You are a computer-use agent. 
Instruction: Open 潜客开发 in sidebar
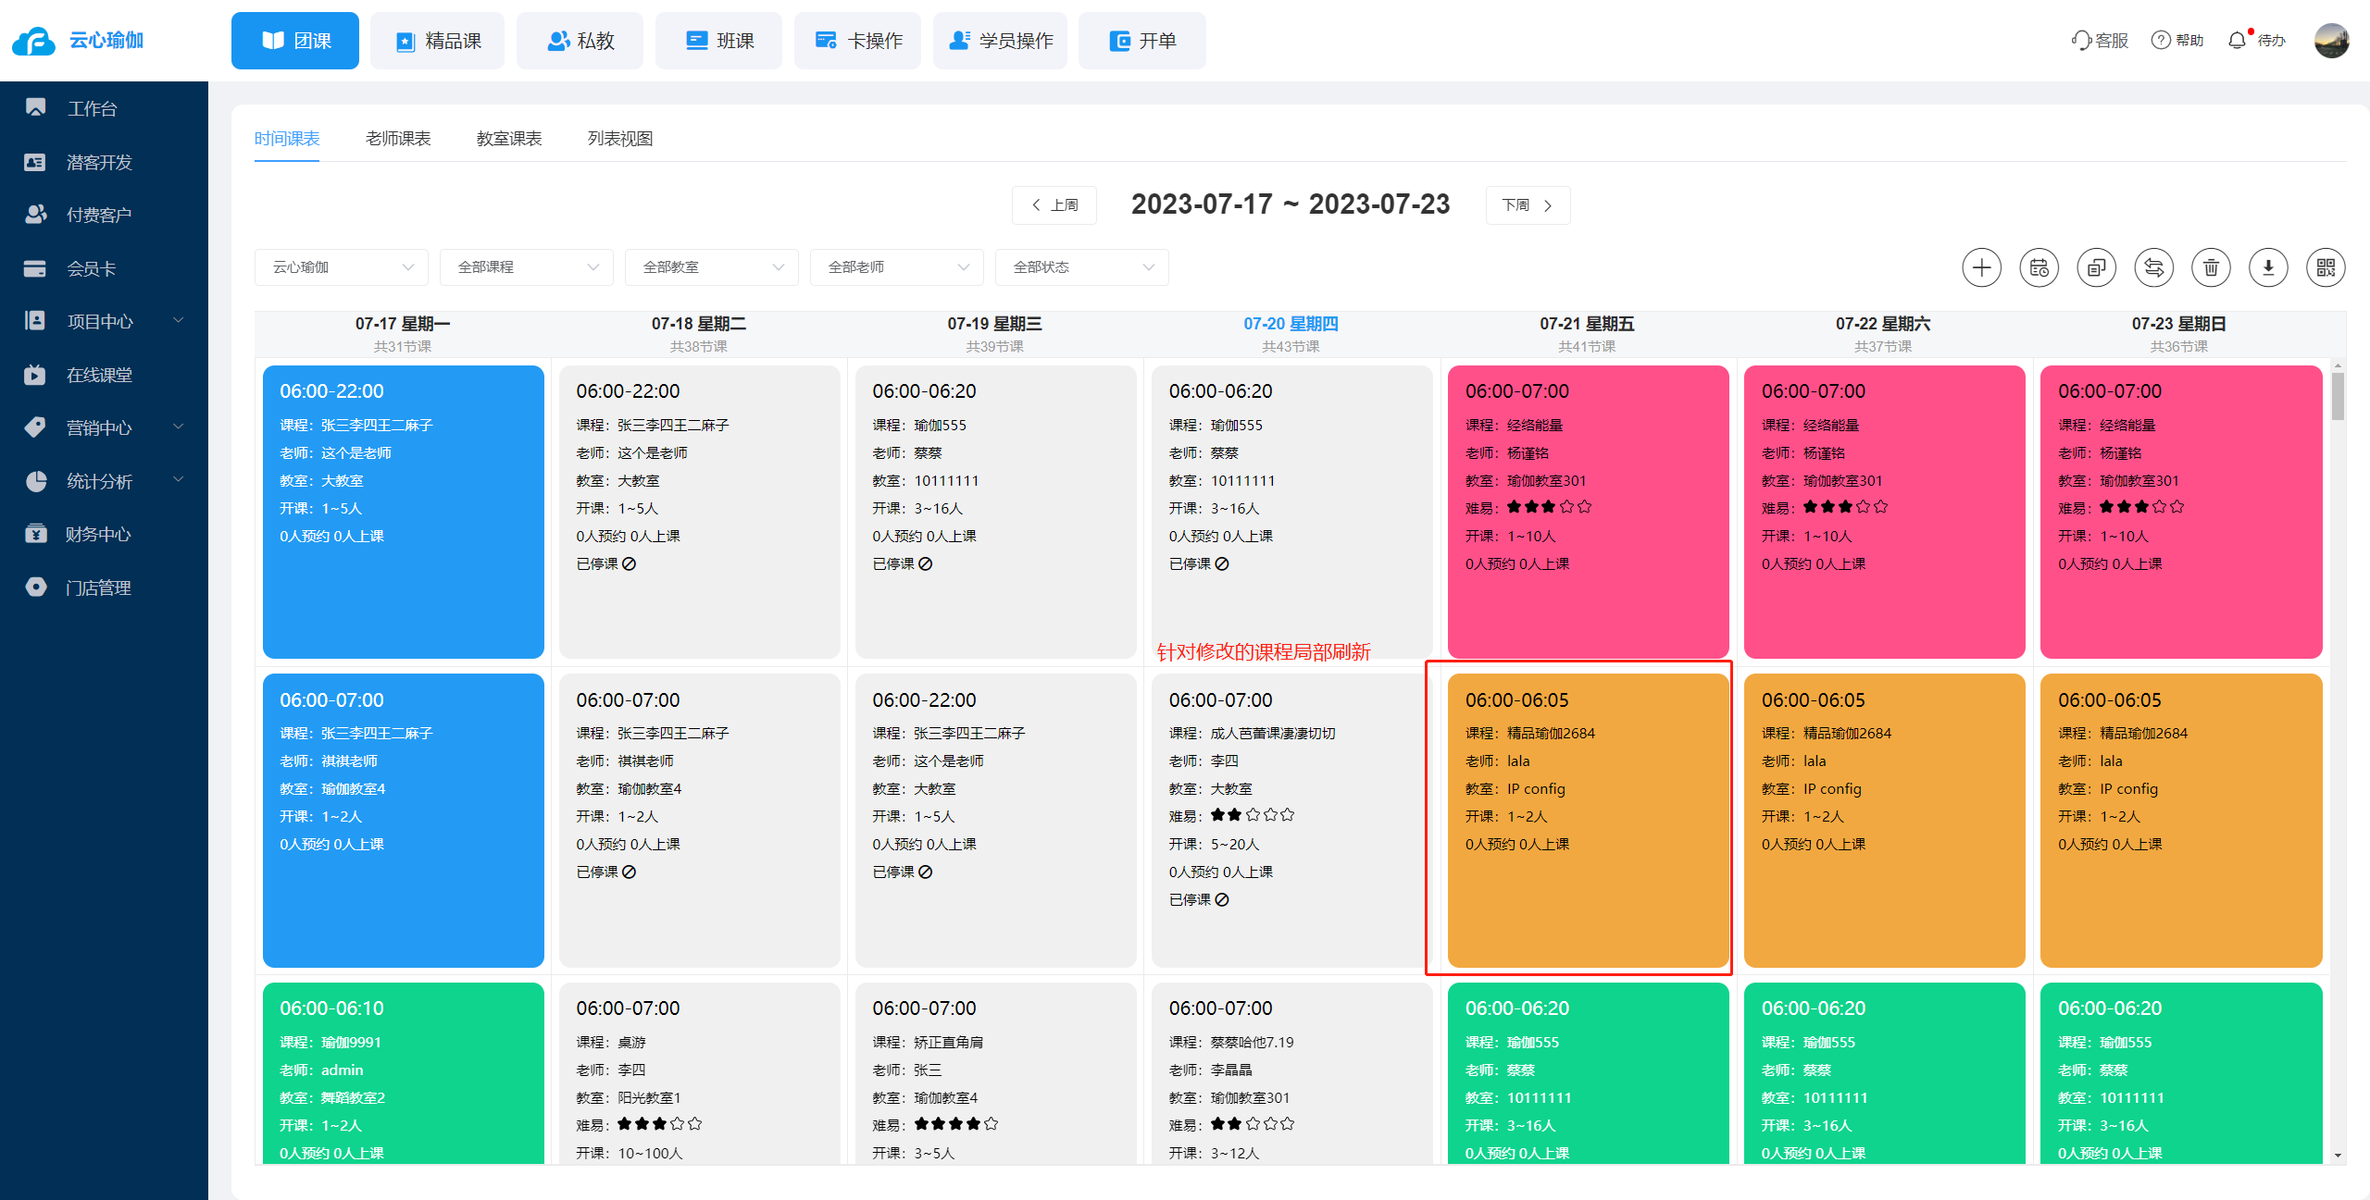(x=104, y=162)
